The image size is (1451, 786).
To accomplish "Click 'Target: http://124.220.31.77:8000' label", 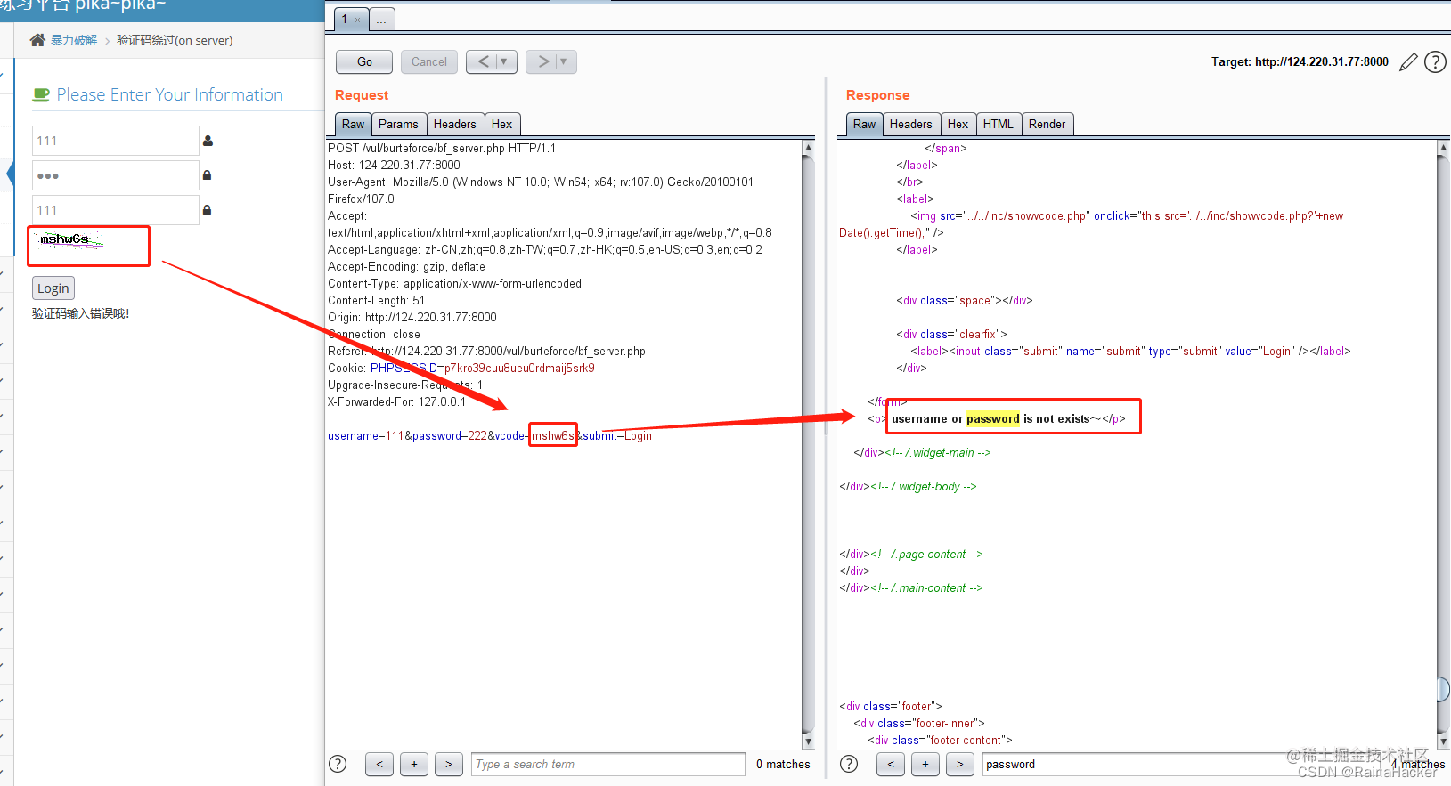I will tap(1300, 61).
